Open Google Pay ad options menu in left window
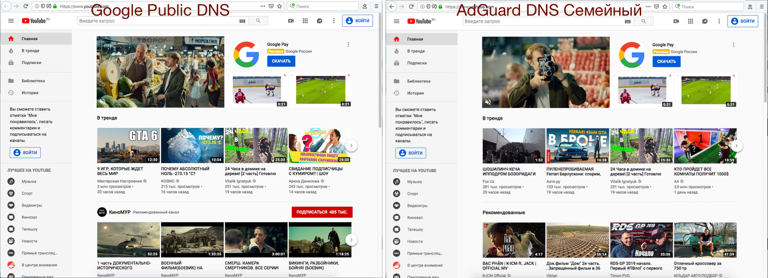Viewport: 768px width, 278px height. [x=348, y=44]
